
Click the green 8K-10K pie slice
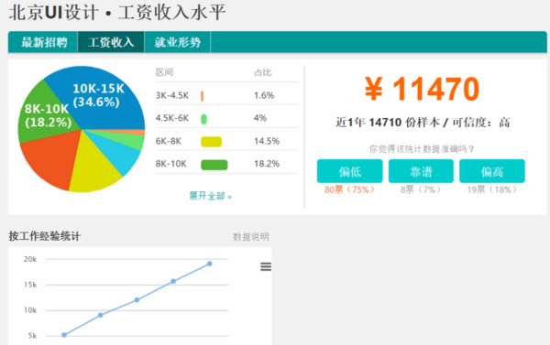[x=42, y=112]
